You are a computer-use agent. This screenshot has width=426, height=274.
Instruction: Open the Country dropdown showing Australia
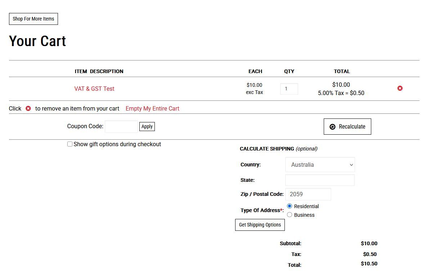pyautogui.click(x=320, y=165)
